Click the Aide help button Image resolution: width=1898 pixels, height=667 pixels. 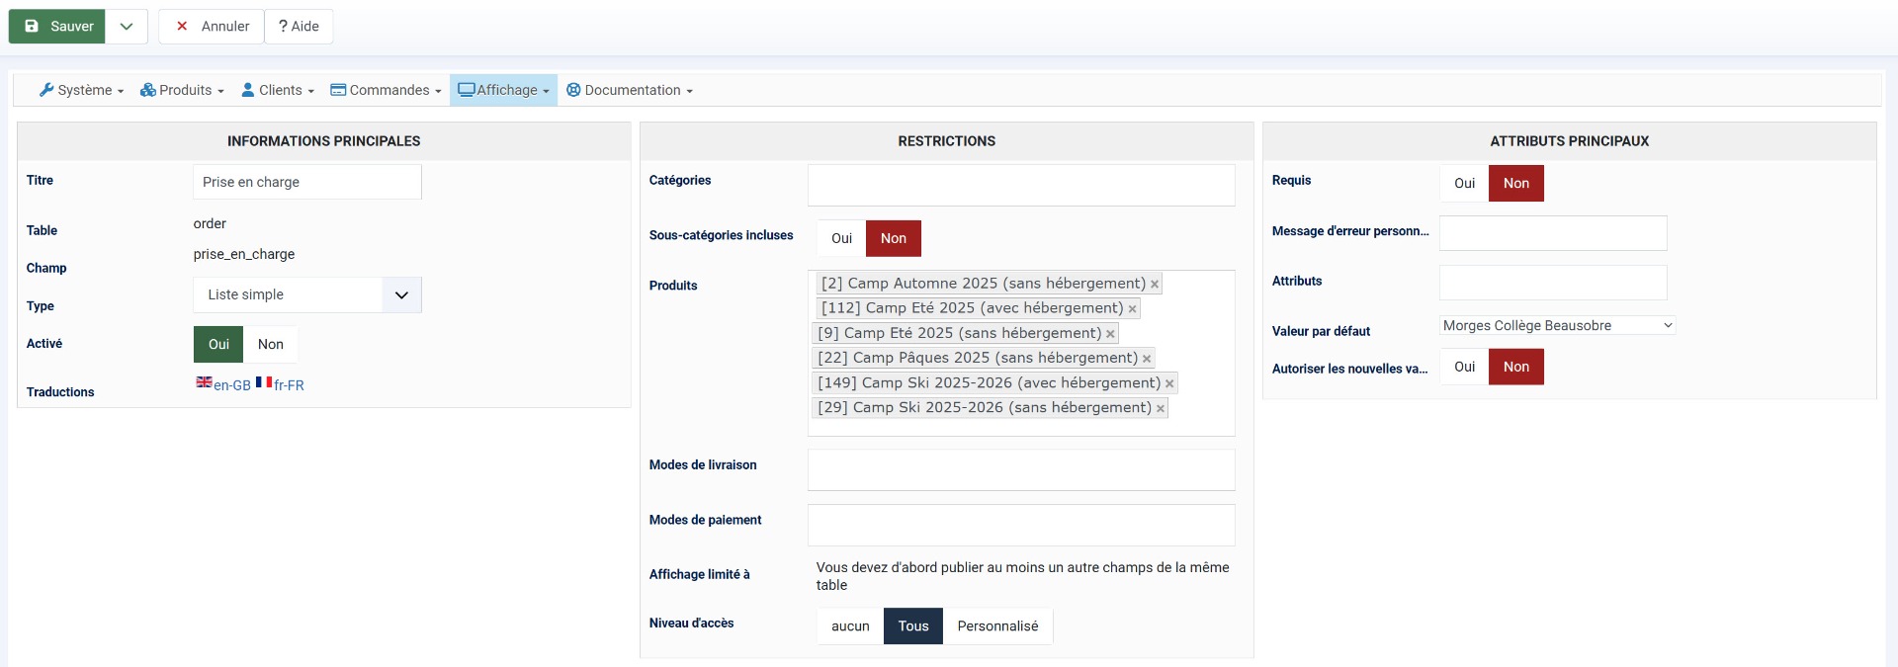coord(299,27)
